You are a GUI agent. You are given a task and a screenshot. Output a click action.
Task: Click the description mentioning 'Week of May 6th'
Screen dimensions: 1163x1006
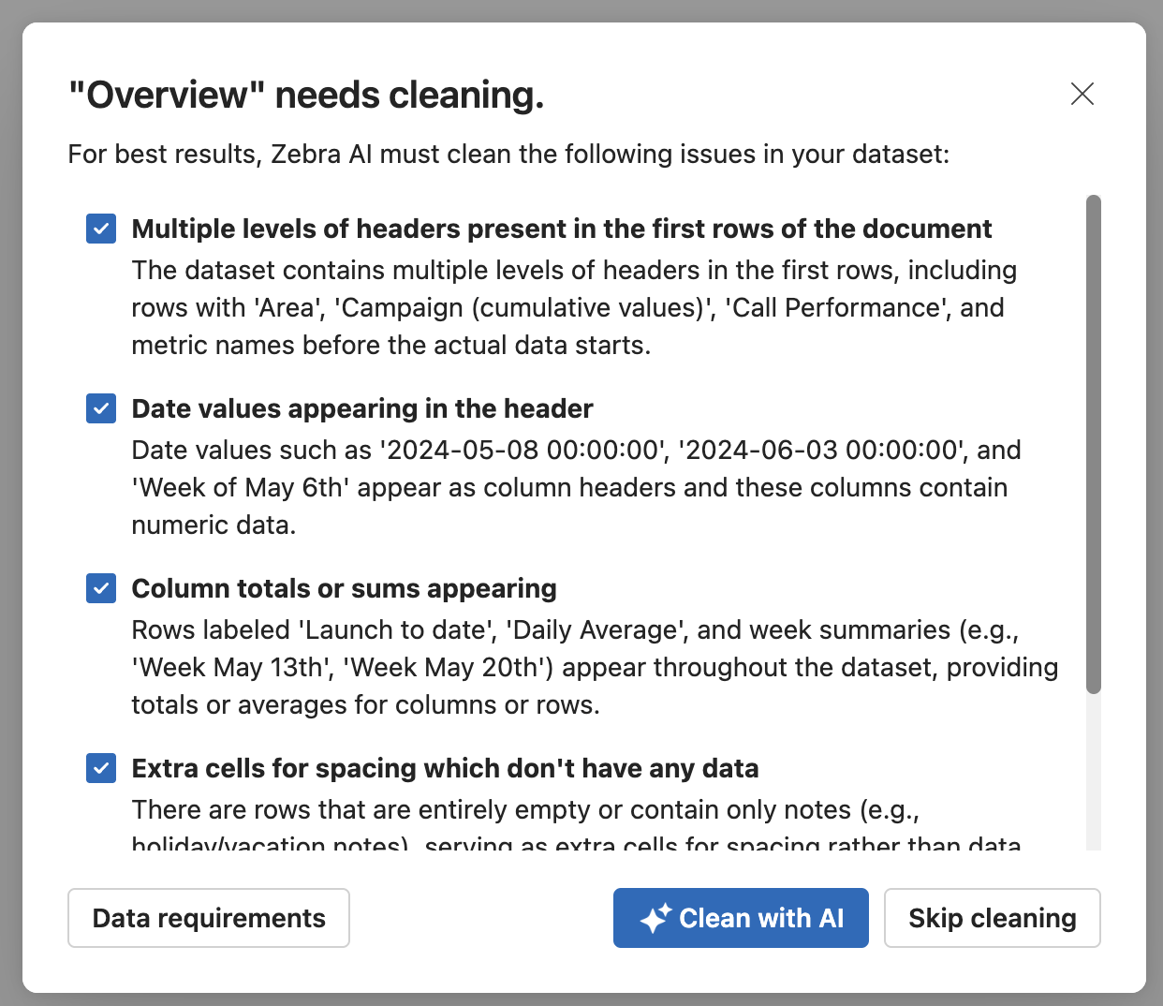pyautogui.click(x=569, y=487)
